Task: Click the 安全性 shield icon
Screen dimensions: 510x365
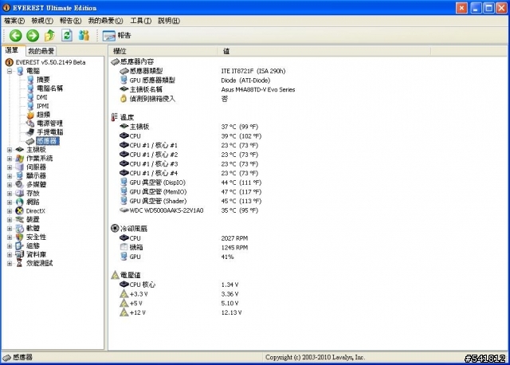Action: 19,237
